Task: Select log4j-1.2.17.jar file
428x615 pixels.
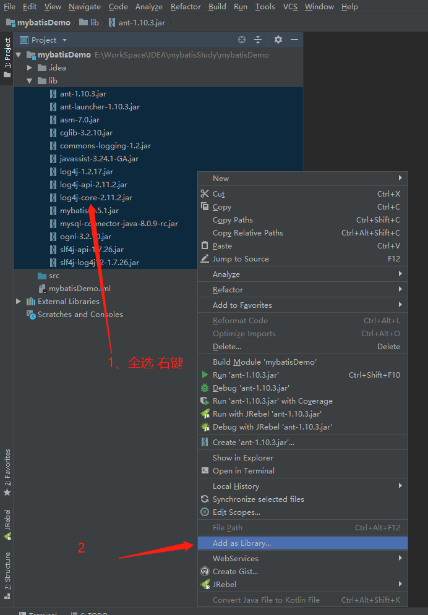Action: pyautogui.click(x=87, y=171)
